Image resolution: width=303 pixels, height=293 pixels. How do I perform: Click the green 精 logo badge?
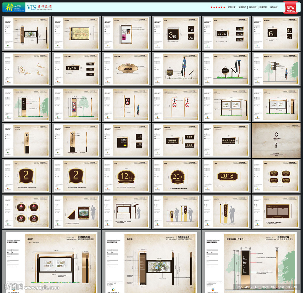[x=12, y=7]
